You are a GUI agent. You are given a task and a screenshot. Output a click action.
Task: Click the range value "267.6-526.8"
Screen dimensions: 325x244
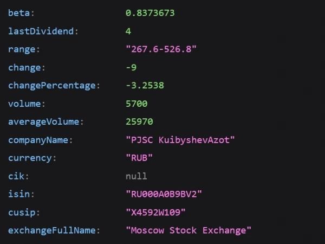point(161,49)
